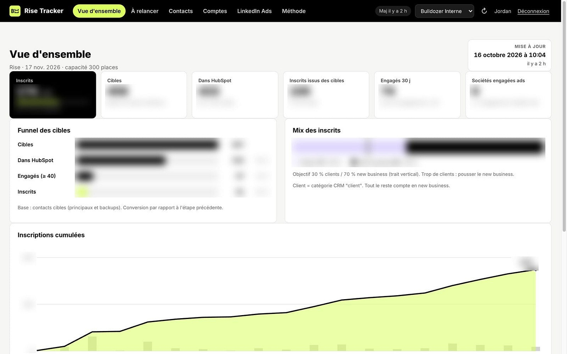Screen dimensions: 567x354
Task: Click the Déconnexion link
Action: (533, 11)
